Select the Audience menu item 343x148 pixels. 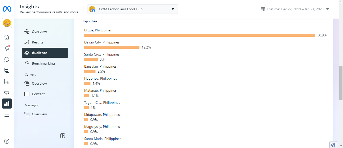pyautogui.click(x=45, y=53)
